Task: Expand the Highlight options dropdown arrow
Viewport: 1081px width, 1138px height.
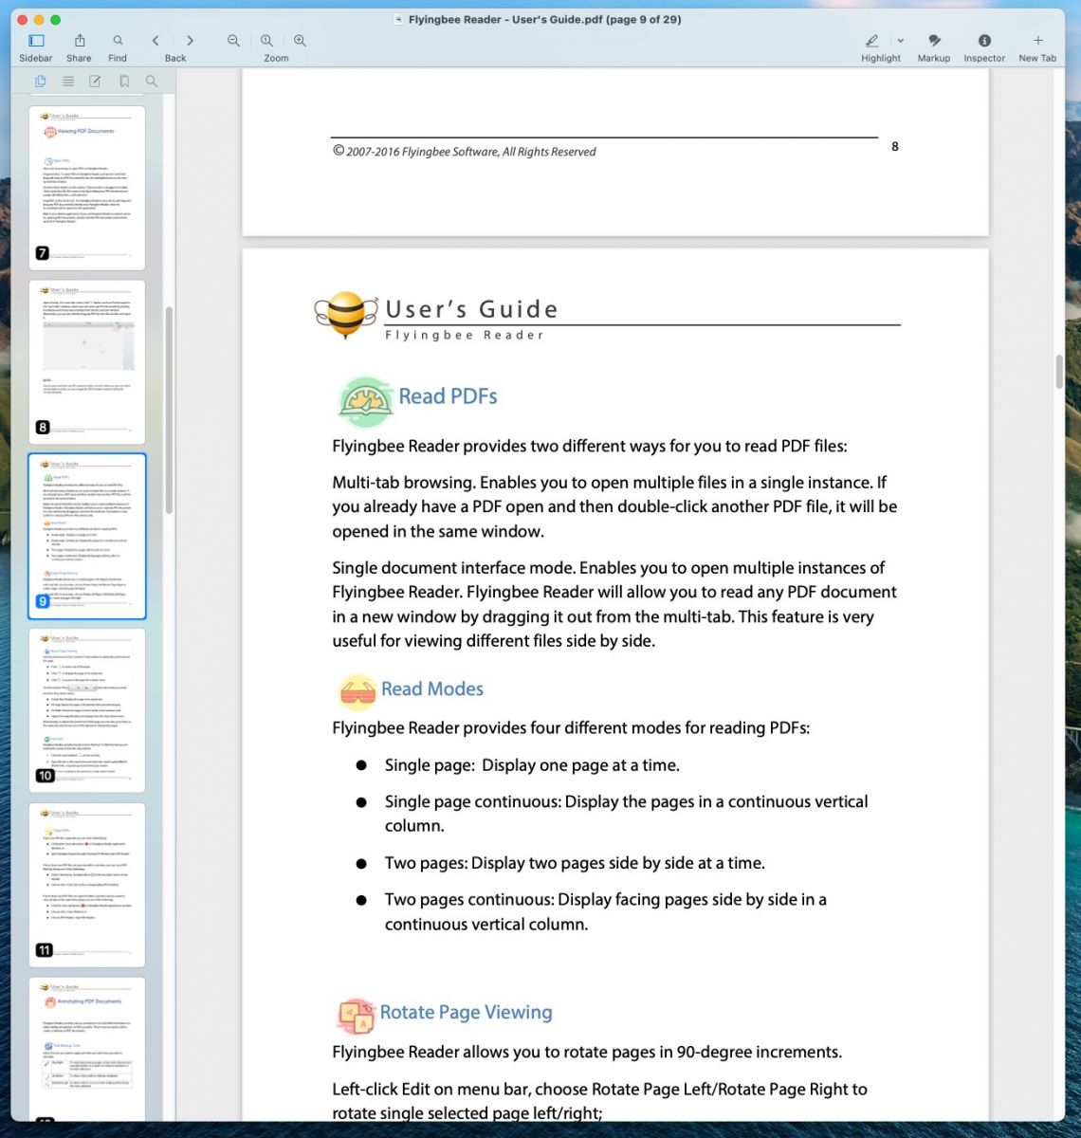Action: 900,41
